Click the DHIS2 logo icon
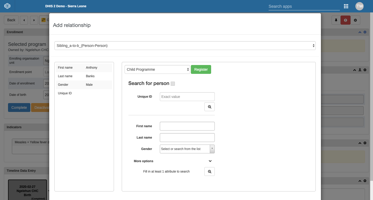Viewport: 373px width, 200px height. 7,6
